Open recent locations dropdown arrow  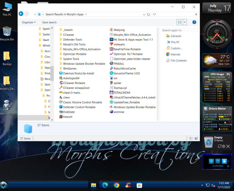(35, 15)
